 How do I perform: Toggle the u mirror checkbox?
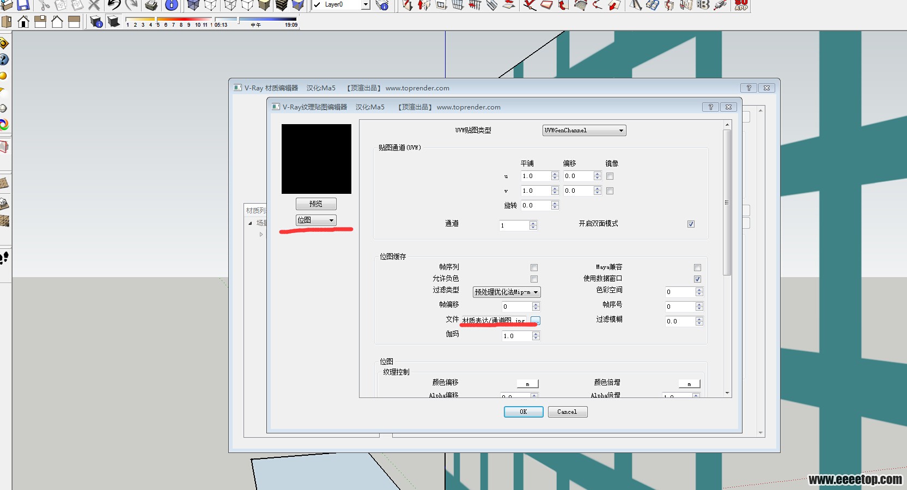pos(610,176)
